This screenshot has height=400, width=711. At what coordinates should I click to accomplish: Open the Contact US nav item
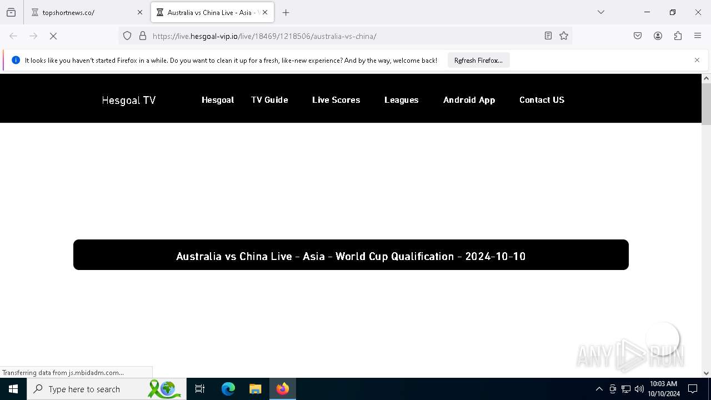pos(542,100)
